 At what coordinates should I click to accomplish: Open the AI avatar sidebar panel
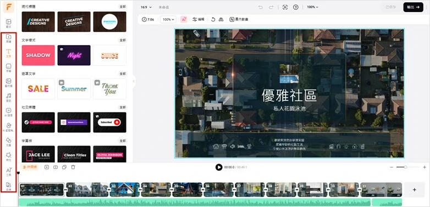pyautogui.click(x=9, y=127)
